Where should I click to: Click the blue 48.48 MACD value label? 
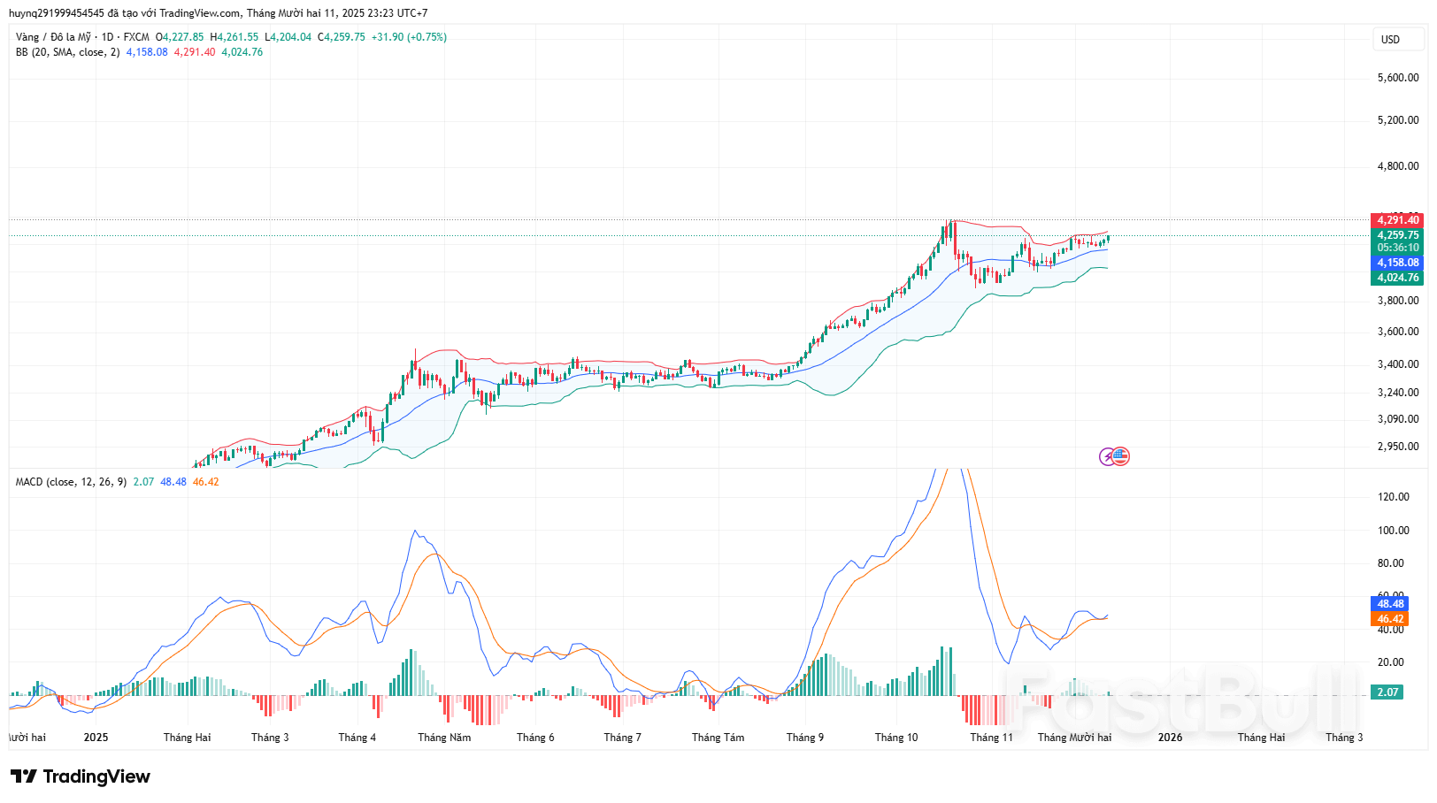click(x=1389, y=604)
